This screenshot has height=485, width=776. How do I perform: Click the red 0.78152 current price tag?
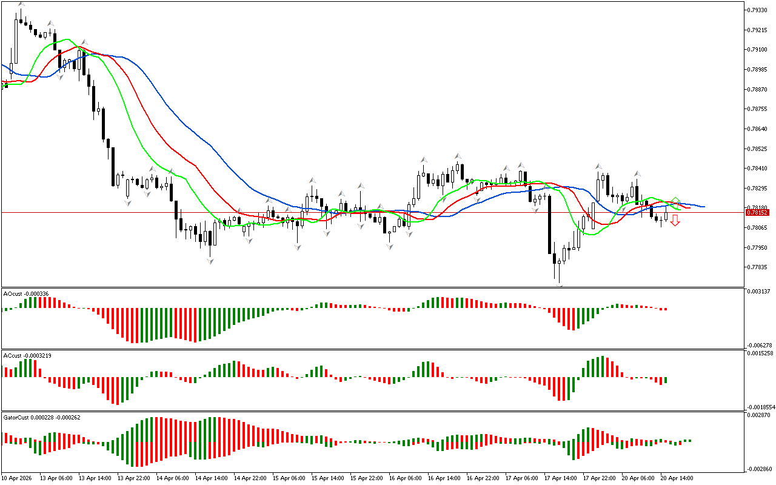[x=757, y=213]
